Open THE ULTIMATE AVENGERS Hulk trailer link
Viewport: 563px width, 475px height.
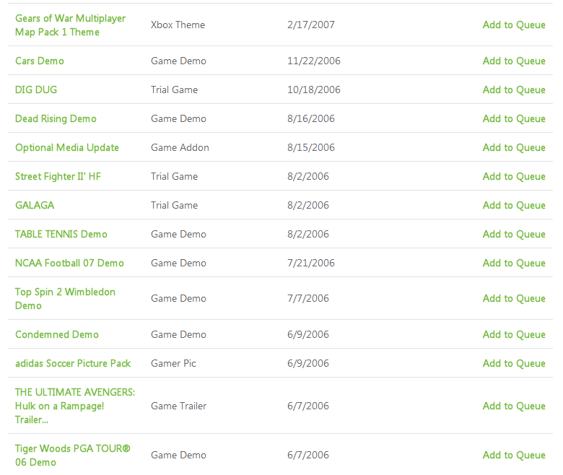coord(74,406)
